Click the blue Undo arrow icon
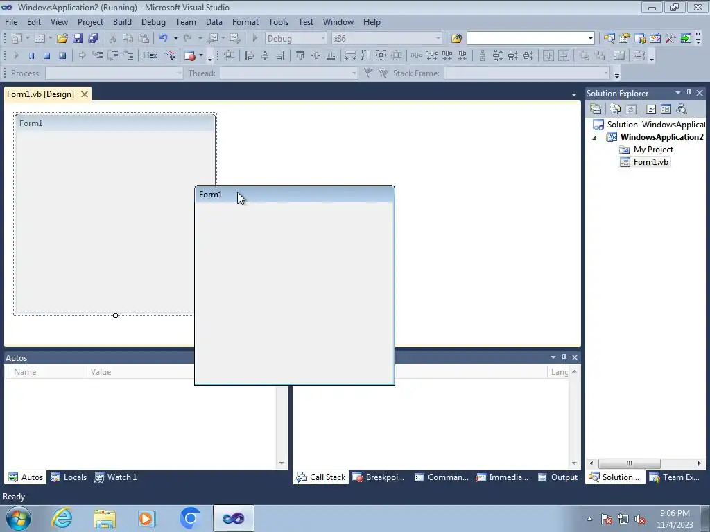This screenshot has width=710, height=532. click(164, 39)
